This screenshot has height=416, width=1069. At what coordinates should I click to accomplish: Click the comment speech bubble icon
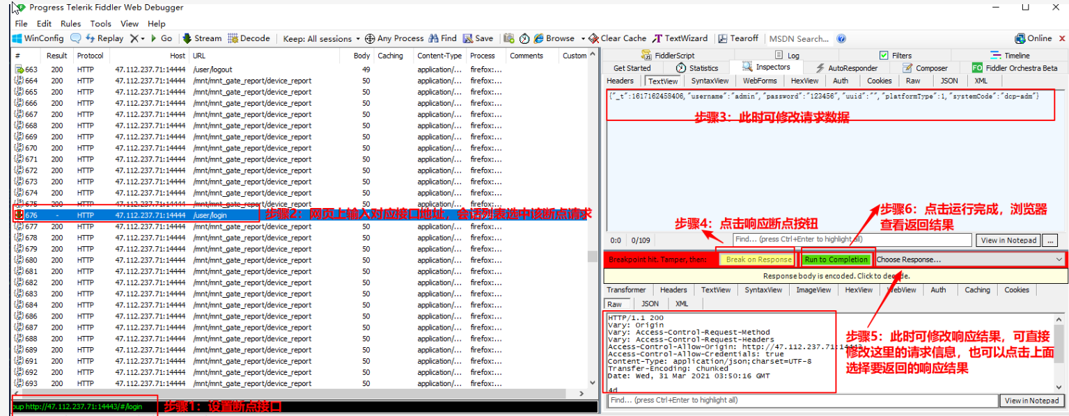[75, 38]
